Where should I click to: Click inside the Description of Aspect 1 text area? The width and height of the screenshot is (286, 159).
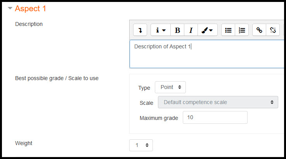pyautogui.click(x=207, y=54)
